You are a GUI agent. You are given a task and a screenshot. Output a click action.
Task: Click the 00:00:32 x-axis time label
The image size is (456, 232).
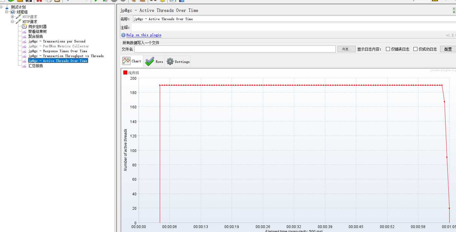tap(294, 227)
